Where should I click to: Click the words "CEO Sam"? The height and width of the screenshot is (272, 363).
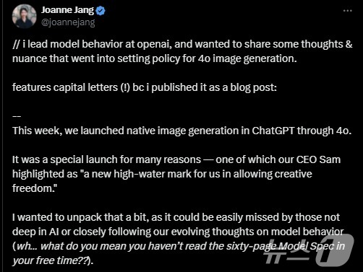coord(318,159)
